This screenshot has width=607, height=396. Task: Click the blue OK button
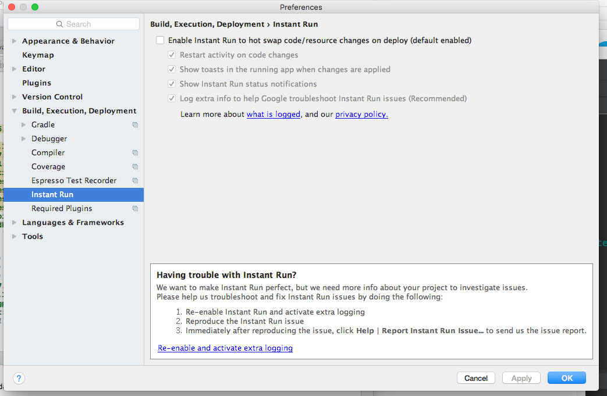[x=567, y=378]
